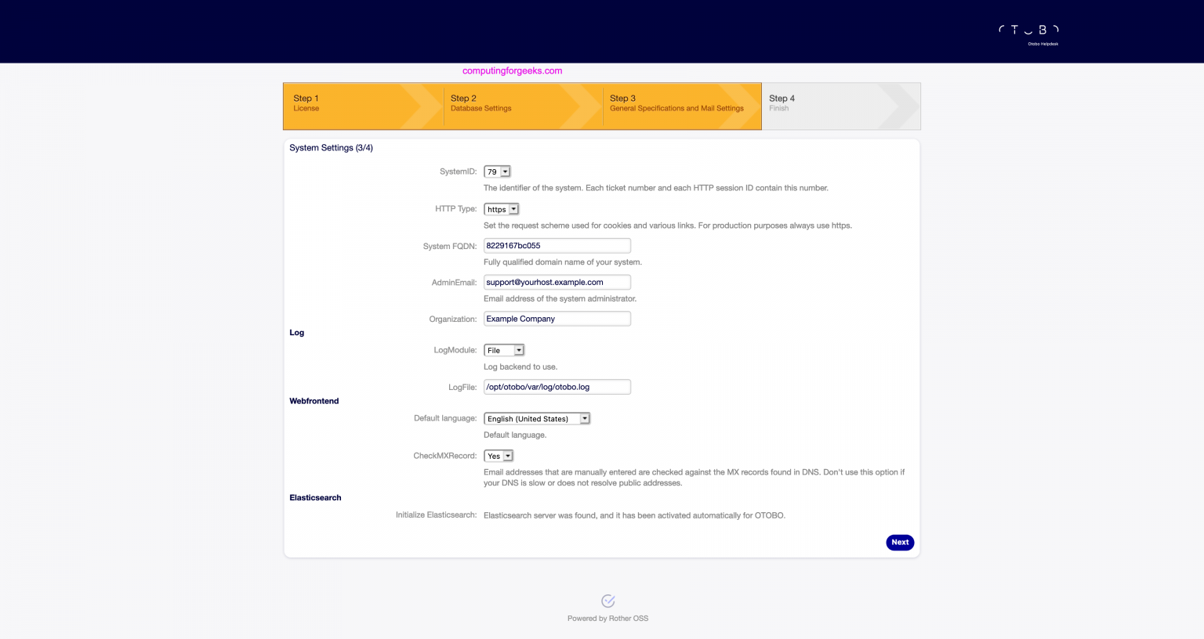The width and height of the screenshot is (1204, 639).
Task: Expand the HTTP Type dropdown
Action: pos(501,209)
